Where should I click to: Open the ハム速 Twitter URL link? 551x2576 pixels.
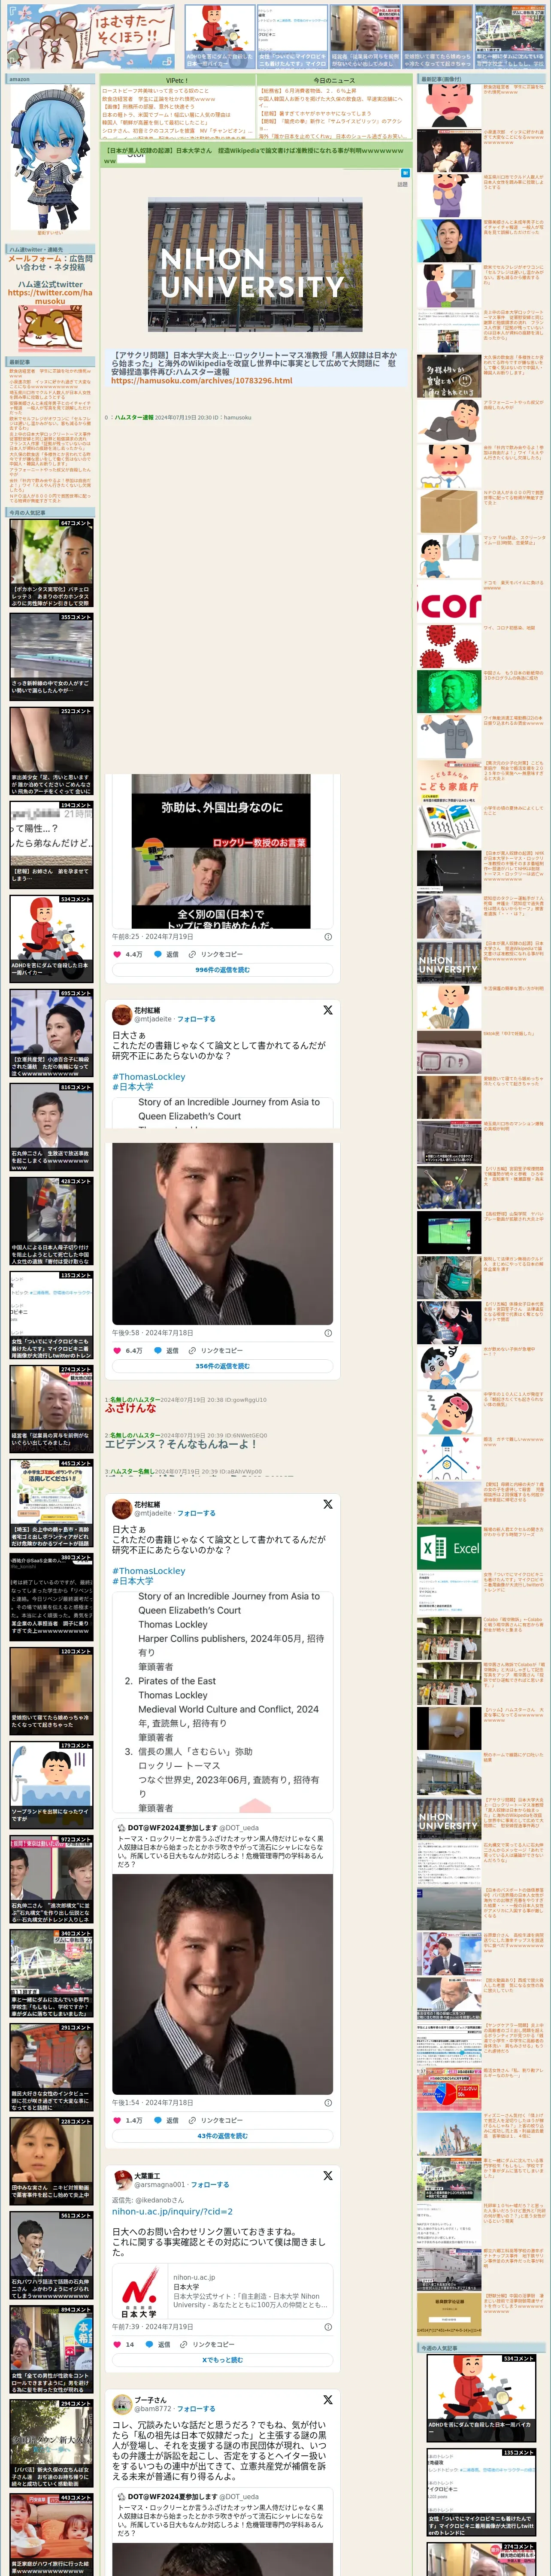point(50,297)
